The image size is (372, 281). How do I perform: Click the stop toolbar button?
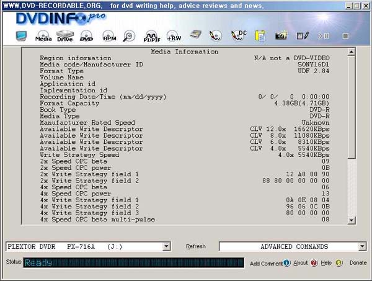(345, 36)
